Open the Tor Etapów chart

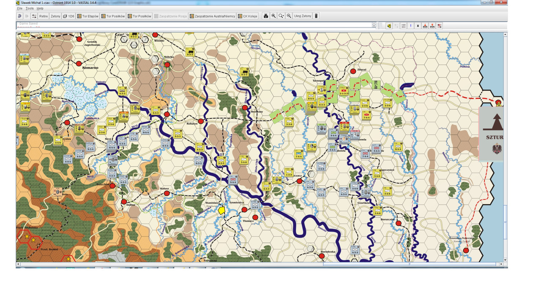[x=87, y=16]
